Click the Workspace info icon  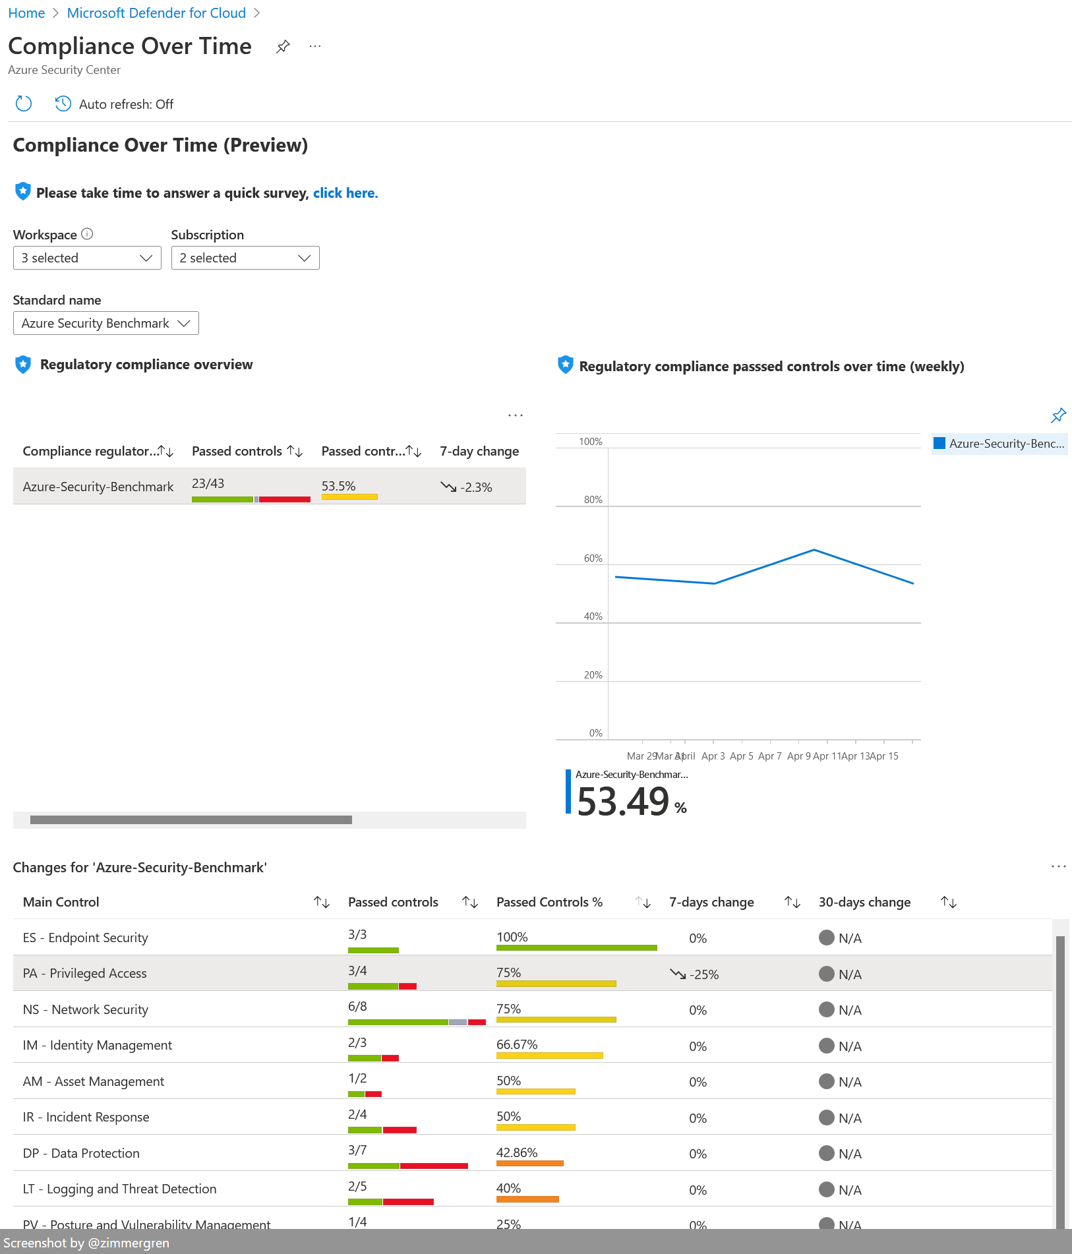click(87, 234)
